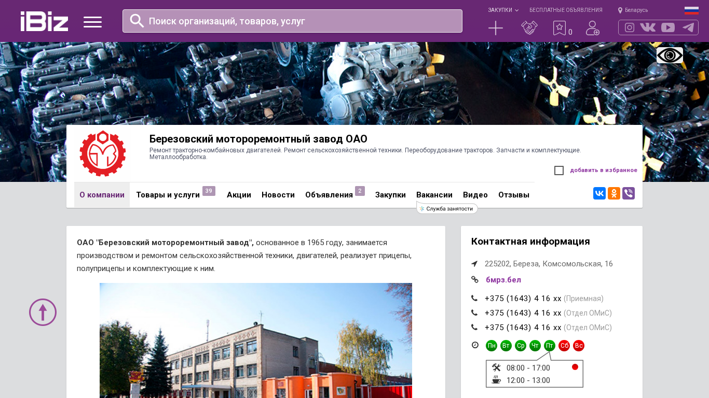Open the Instagram icon in header
709x398 pixels.
pos(630,27)
